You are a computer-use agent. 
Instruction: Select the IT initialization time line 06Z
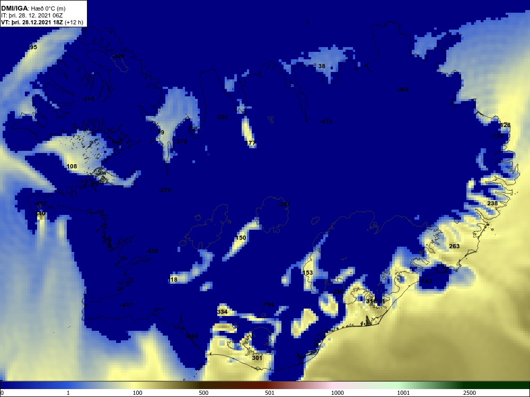(32, 15)
